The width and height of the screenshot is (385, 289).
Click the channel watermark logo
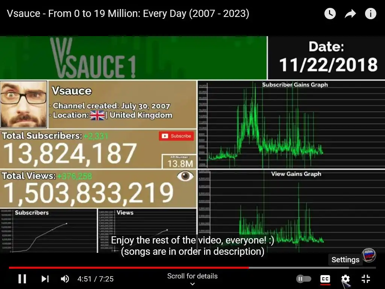click(x=369, y=255)
